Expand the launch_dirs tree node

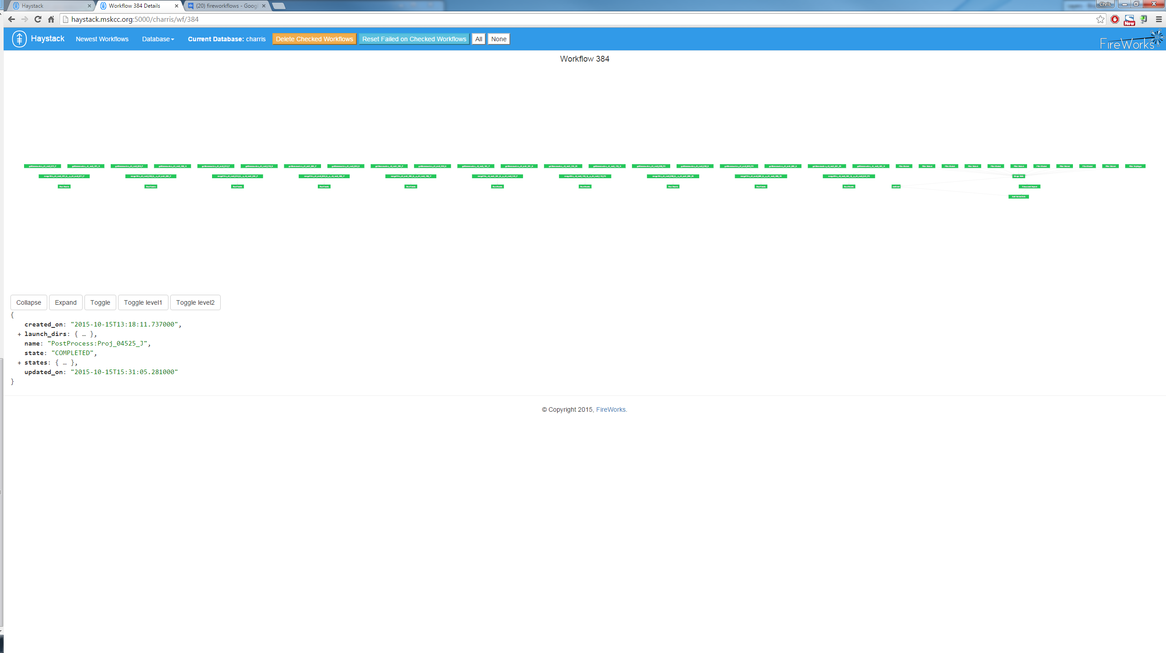coord(19,334)
